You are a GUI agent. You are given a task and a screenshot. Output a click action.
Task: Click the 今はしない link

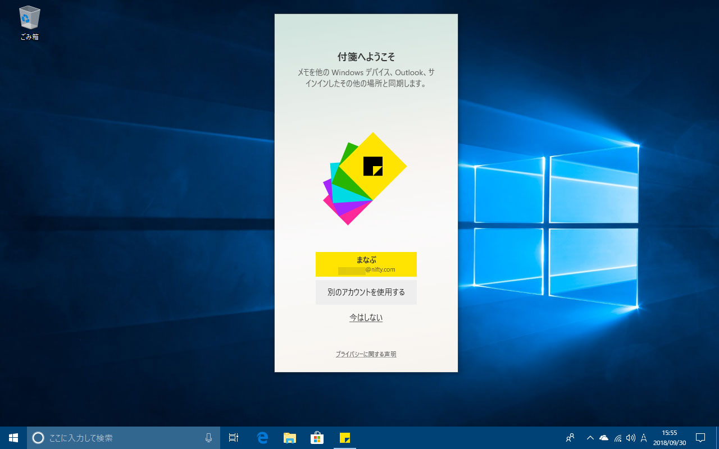pyautogui.click(x=366, y=318)
